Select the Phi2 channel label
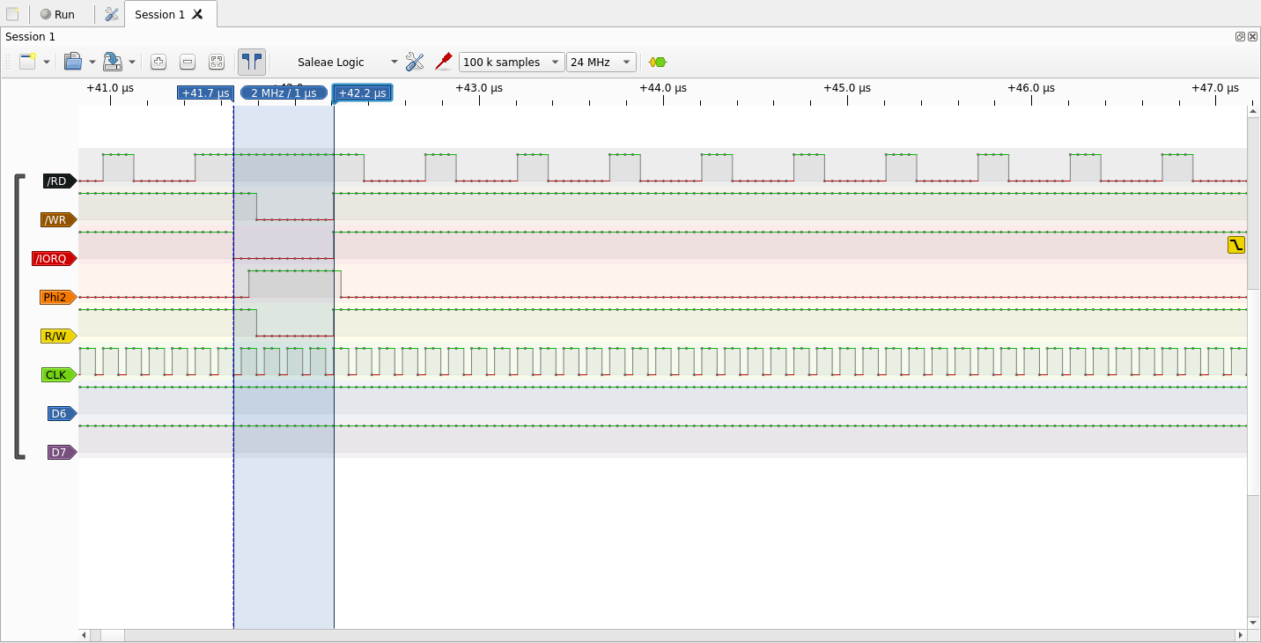 [58, 298]
